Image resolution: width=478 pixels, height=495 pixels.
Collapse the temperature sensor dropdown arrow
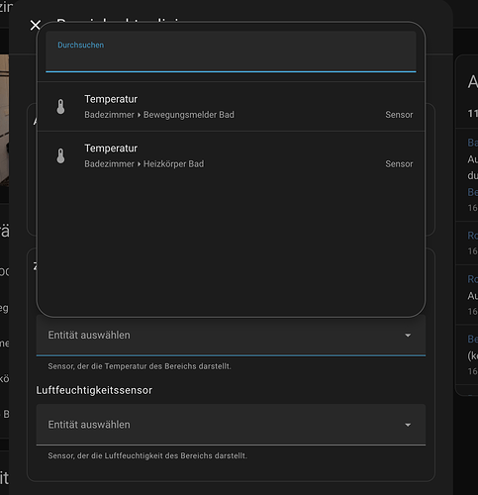pyautogui.click(x=408, y=336)
